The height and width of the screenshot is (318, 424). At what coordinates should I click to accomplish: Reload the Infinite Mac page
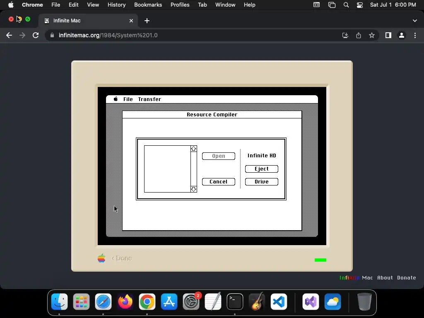pyautogui.click(x=36, y=35)
